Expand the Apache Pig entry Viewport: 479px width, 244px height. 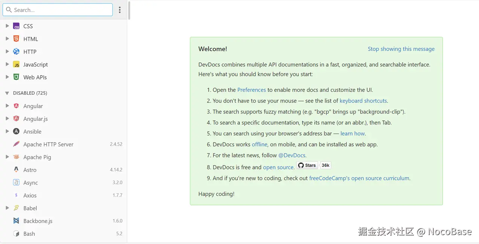tap(7, 157)
